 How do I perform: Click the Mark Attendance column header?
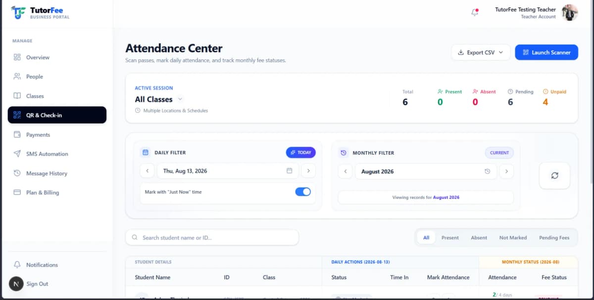pyautogui.click(x=448, y=277)
